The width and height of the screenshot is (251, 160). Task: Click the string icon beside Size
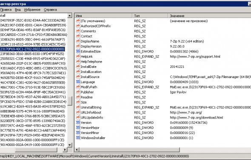(78, 102)
